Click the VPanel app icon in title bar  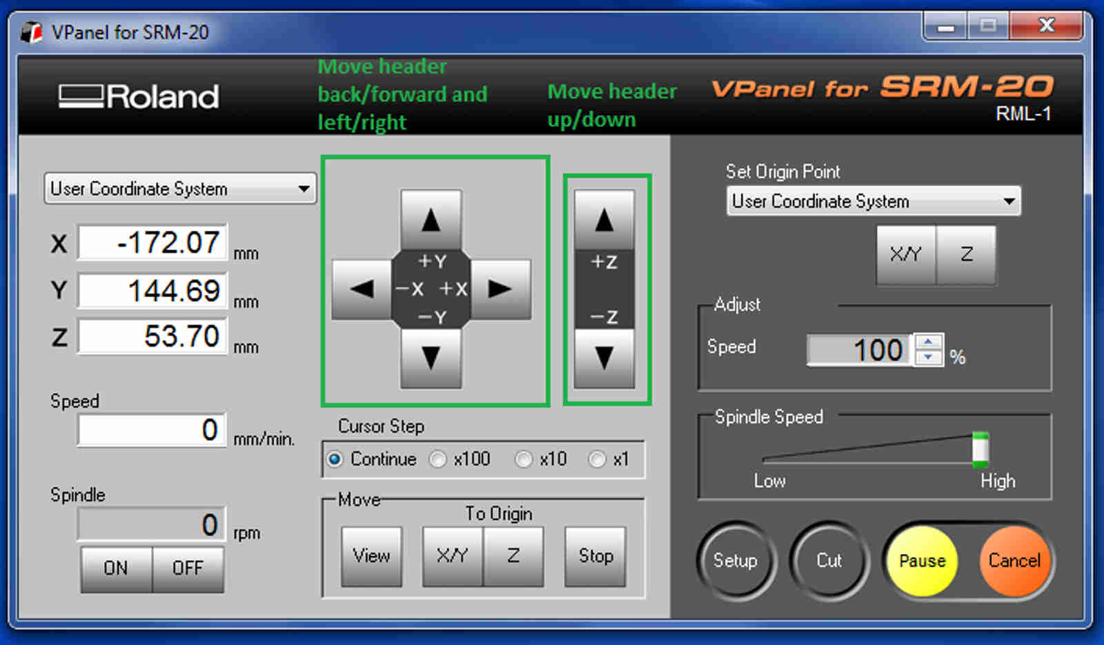(32, 32)
